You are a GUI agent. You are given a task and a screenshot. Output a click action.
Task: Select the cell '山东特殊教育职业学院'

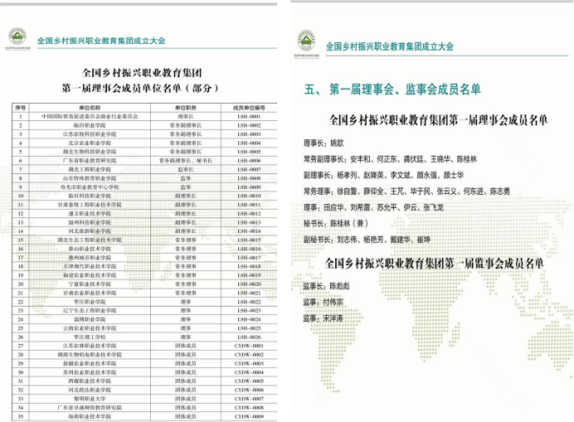pyautogui.click(x=90, y=178)
